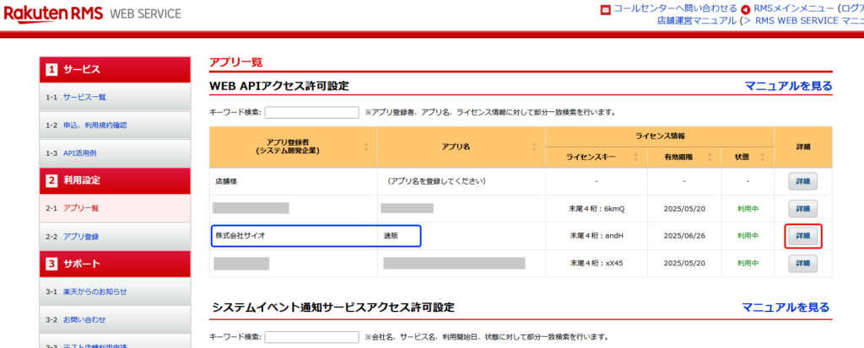Open 詳細 for license key ending xX45
864x348 pixels.
pos(802,263)
